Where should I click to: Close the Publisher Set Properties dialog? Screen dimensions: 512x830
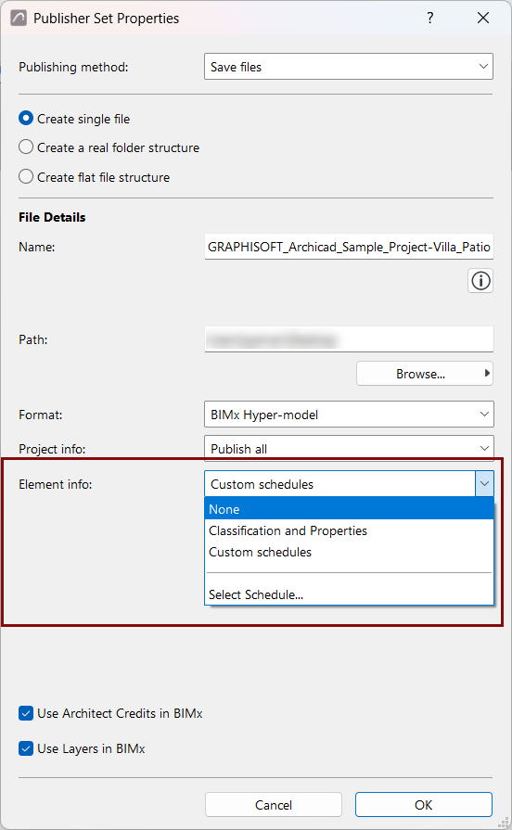pos(483,18)
